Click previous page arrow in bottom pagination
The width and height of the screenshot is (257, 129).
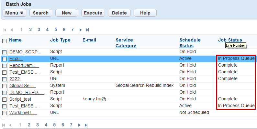[x=11, y=125]
